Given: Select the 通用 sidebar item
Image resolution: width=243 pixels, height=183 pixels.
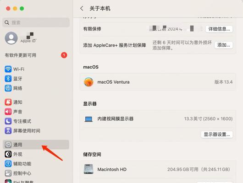Looking at the screenshot, I should pos(36,145).
